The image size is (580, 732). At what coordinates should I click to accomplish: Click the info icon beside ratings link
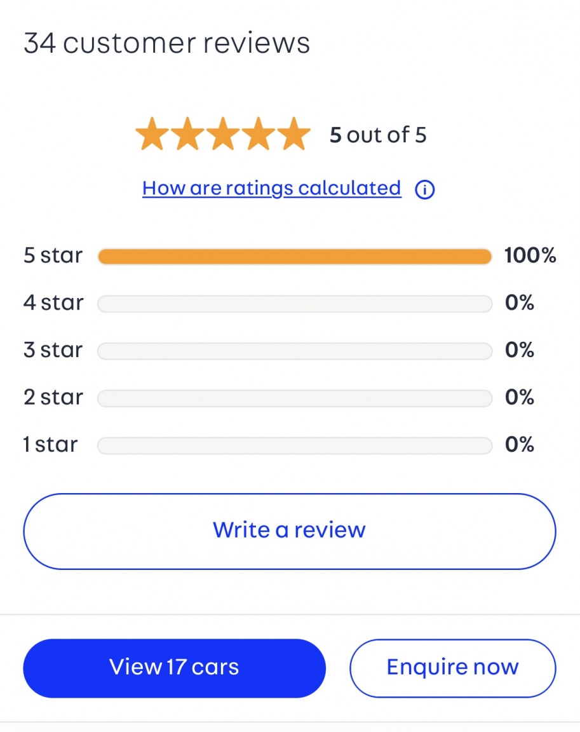point(424,189)
